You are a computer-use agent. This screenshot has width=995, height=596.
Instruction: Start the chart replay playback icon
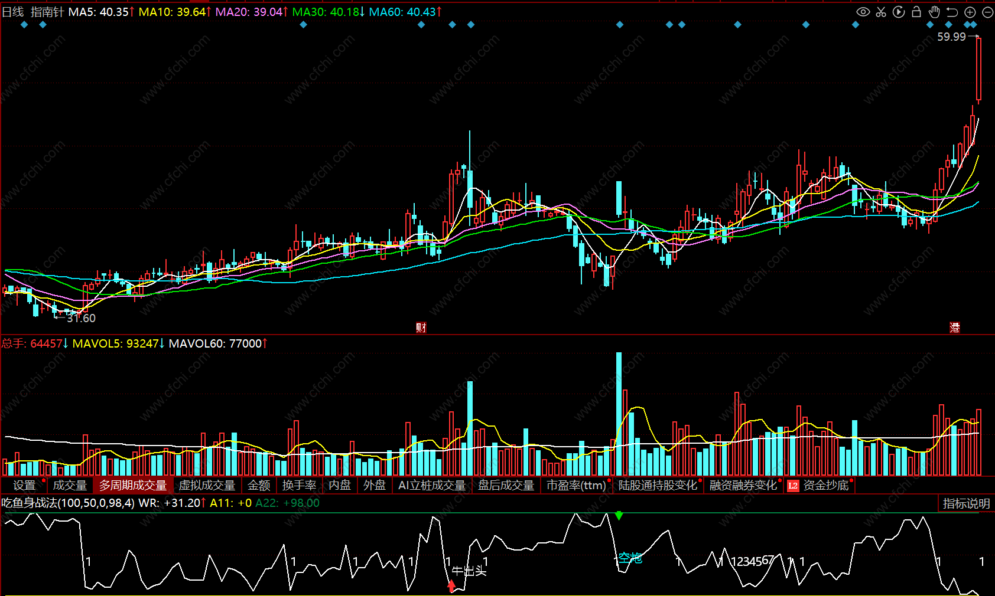(x=899, y=12)
